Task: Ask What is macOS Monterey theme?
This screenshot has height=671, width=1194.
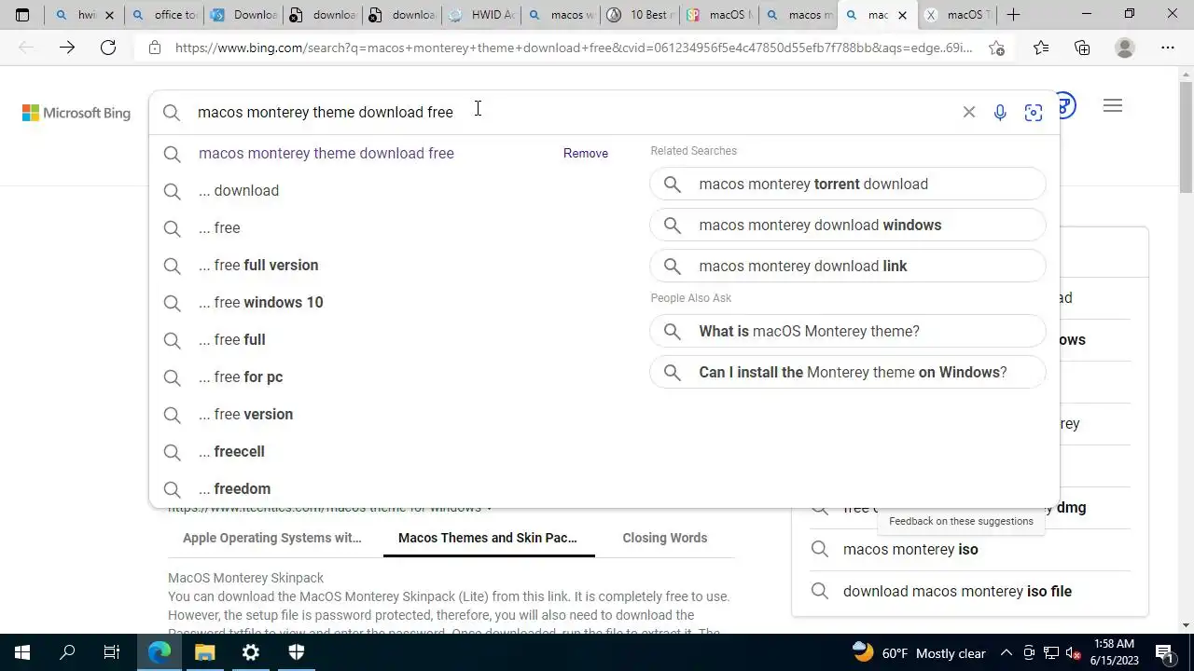Action: click(848, 331)
